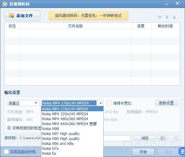Click the move up arrow icon
The image size is (185, 157).
[x=175, y=17]
